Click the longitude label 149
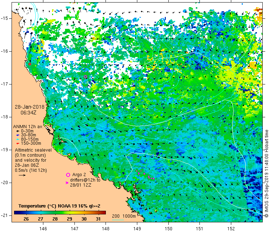The height and width of the screenshot is (231, 271). [x=137, y=228]
